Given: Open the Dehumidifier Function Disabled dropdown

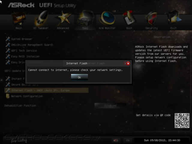Looking at the screenshot, I should [x=110, y=106].
